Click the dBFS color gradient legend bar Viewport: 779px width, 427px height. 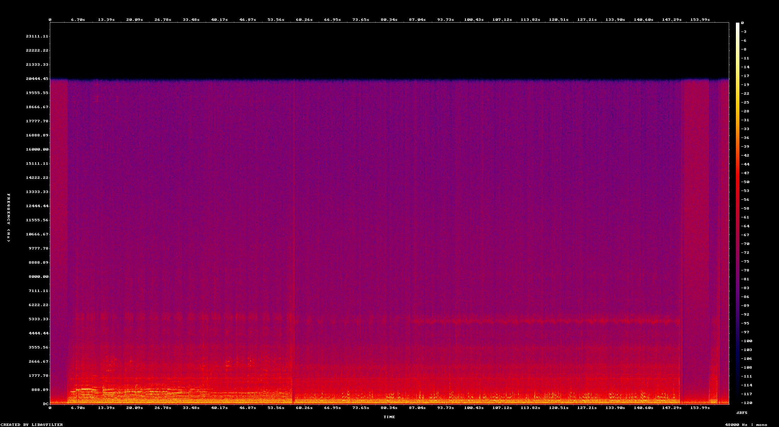pyautogui.click(x=738, y=213)
